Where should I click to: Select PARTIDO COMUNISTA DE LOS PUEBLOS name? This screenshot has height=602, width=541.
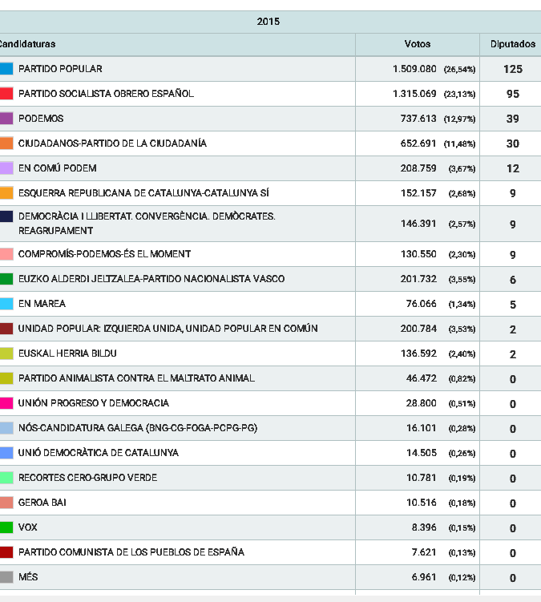131,552
